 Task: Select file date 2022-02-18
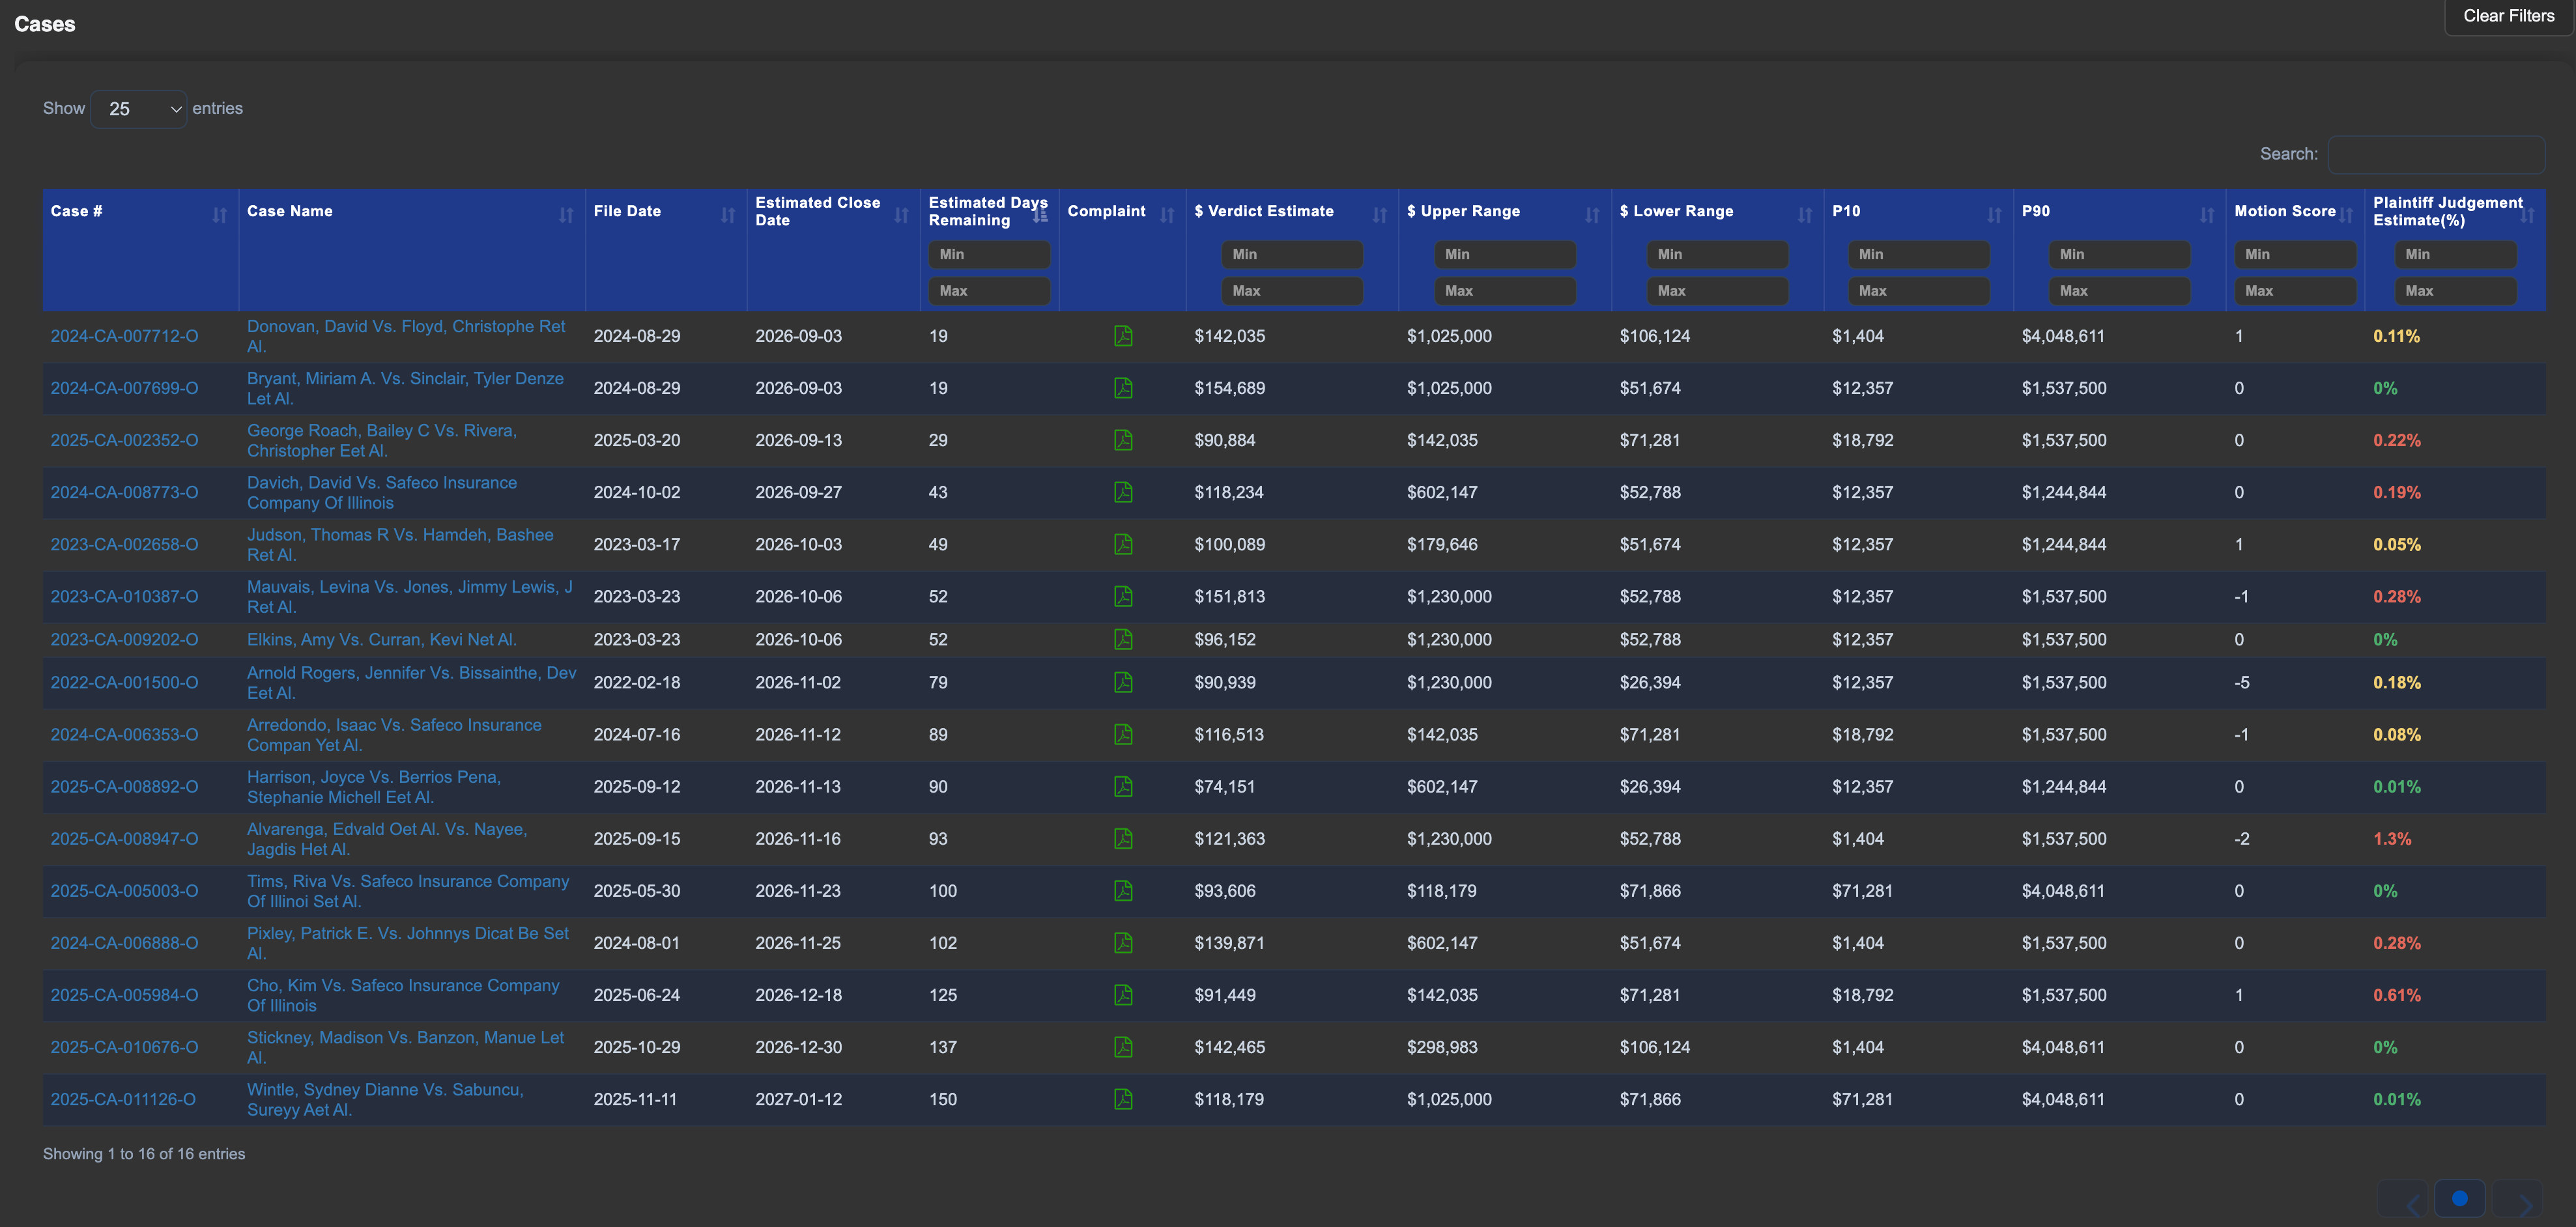(x=636, y=683)
